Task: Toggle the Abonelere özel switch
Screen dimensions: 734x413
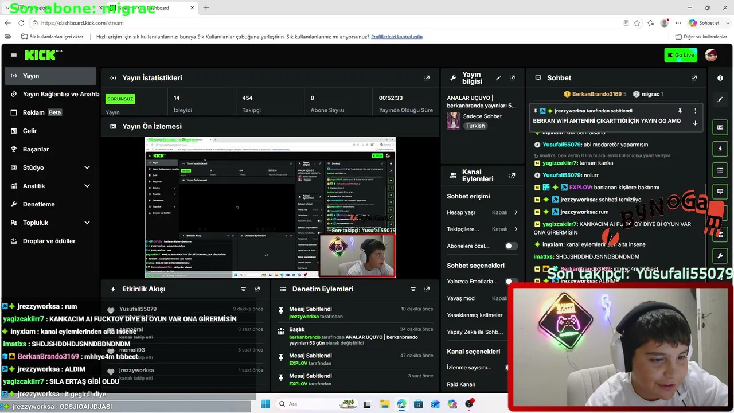Action: click(511, 246)
